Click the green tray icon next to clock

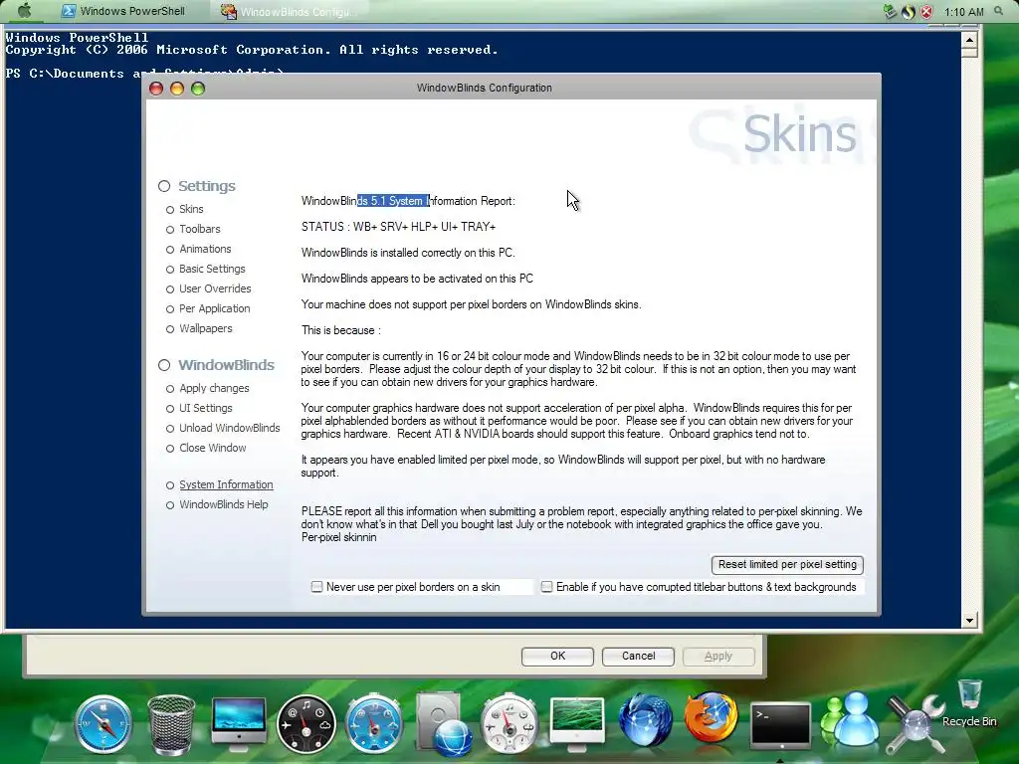tap(890, 11)
